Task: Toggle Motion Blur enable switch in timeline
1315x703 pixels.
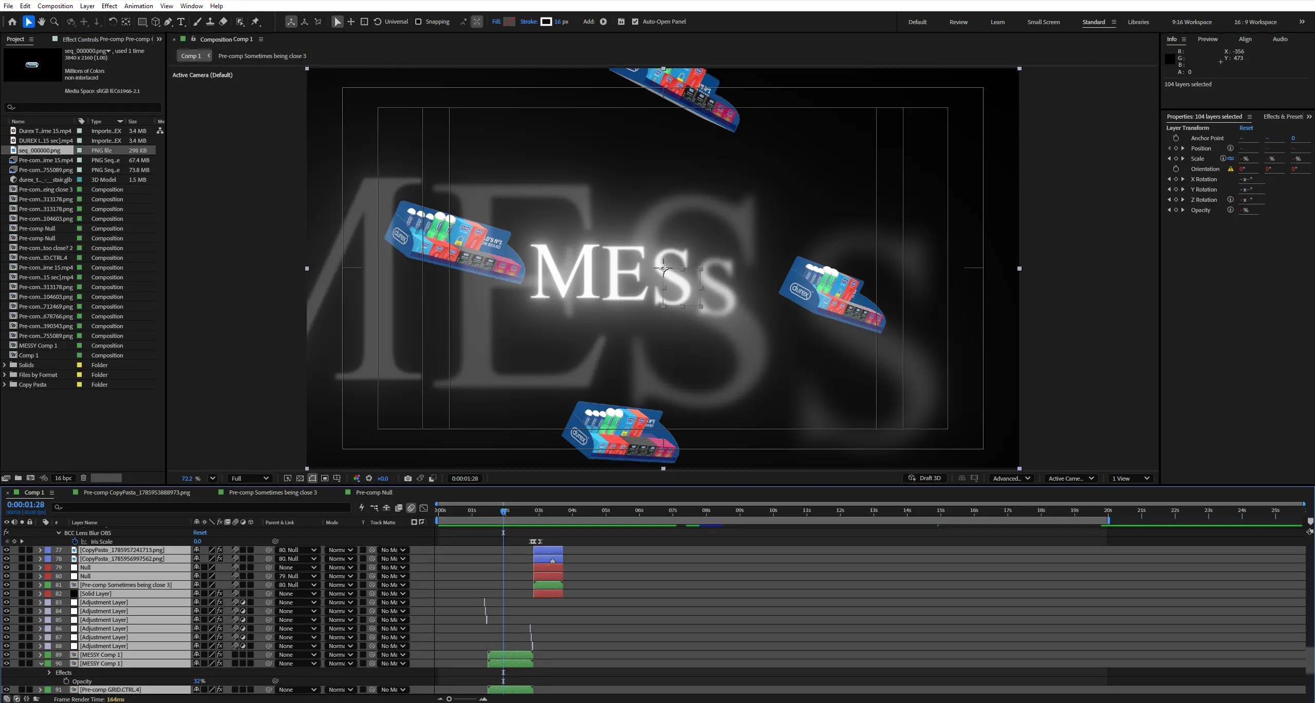Action: coord(411,508)
